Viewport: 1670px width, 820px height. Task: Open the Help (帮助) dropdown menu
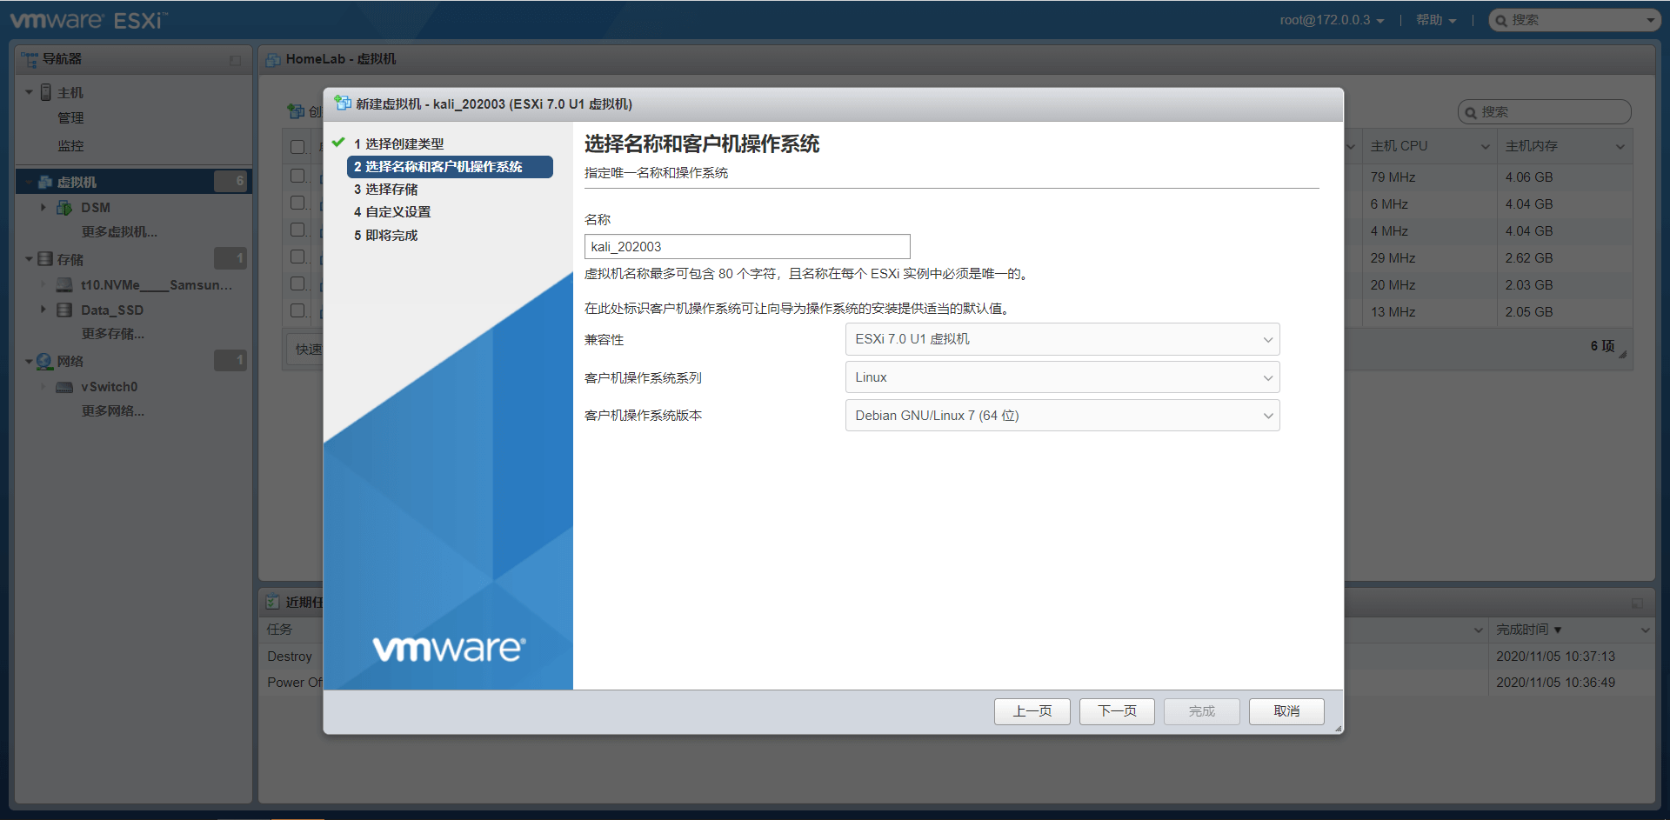[1436, 20]
